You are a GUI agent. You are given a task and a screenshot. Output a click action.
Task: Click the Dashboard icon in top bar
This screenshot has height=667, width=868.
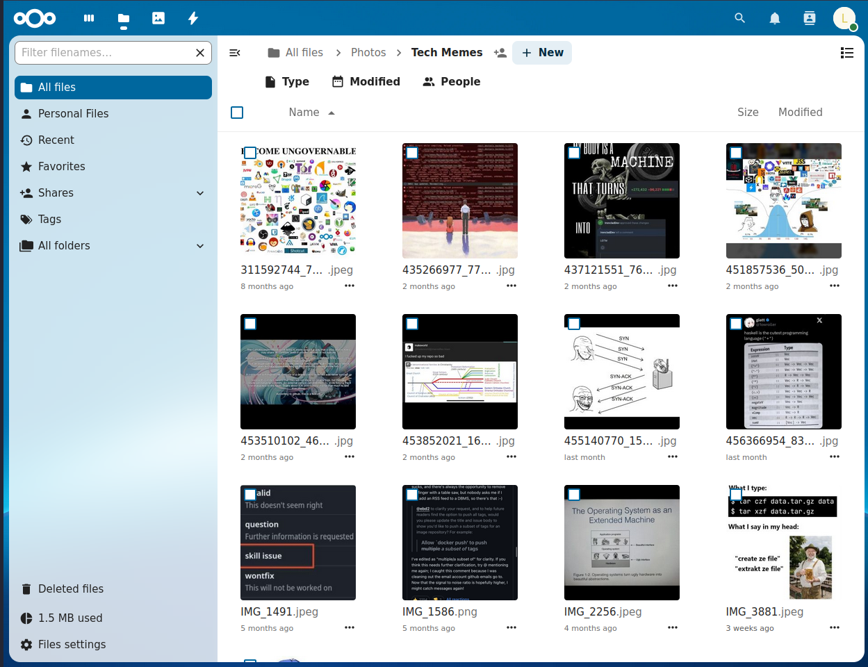[x=89, y=18]
